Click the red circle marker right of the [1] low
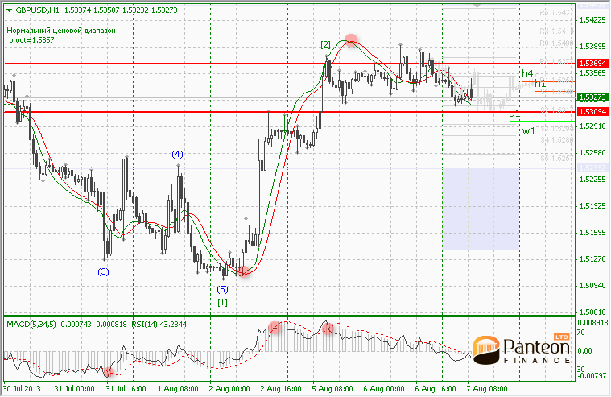The image size is (611, 397). click(x=243, y=271)
